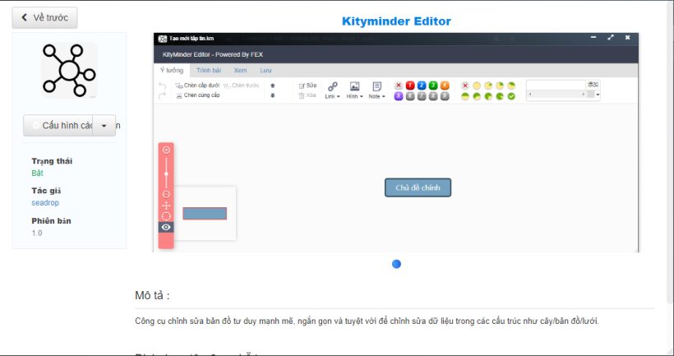Click the Bật status text
The image size is (674, 356).
(37, 173)
